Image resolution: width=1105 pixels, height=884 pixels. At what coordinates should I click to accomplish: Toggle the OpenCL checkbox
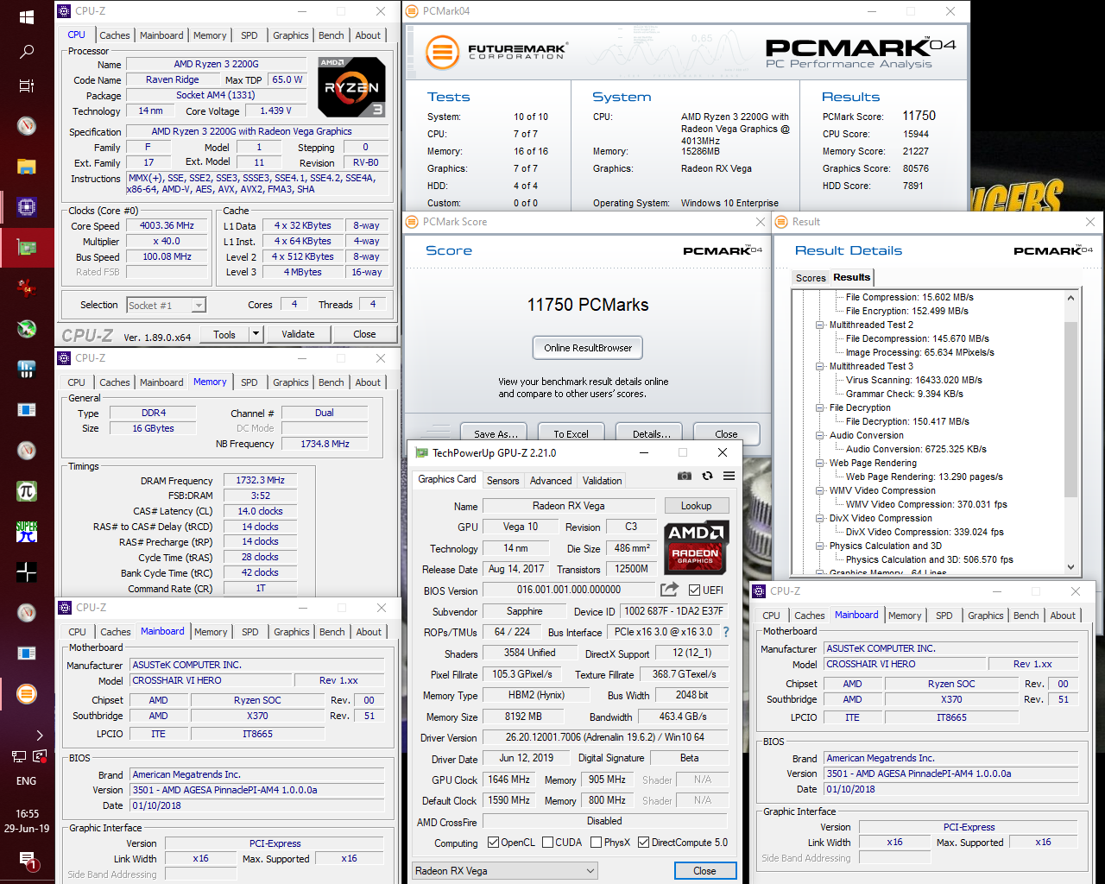tap(493, 843)
